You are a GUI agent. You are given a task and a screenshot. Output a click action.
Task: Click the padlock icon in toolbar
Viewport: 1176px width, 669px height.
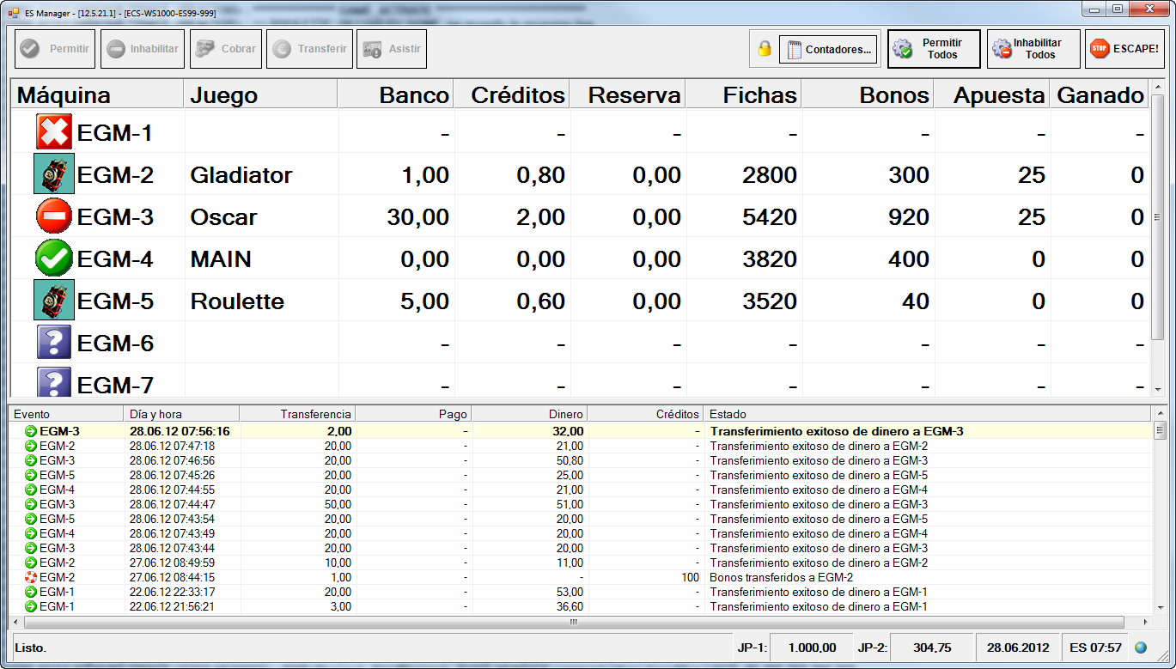[764, 49]
